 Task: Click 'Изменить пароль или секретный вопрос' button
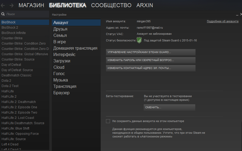click(x=151, y=60)
